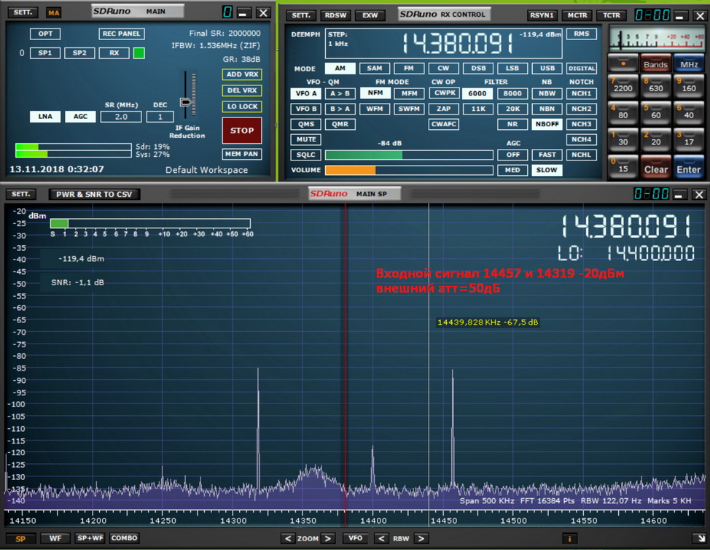Select VFO A
The width and height of the screenshot is (710, 550).
pyautogui.click(x=306, y=94)
